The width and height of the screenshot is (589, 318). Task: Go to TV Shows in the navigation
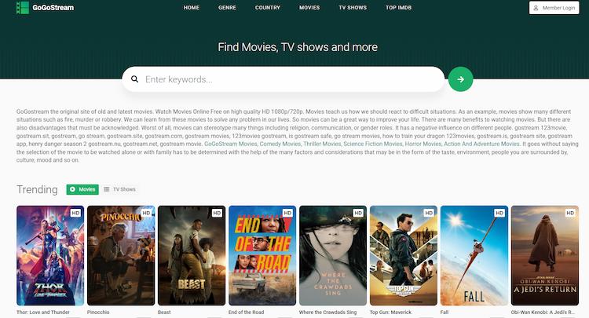pyautogui.click(x=353, y=8)
